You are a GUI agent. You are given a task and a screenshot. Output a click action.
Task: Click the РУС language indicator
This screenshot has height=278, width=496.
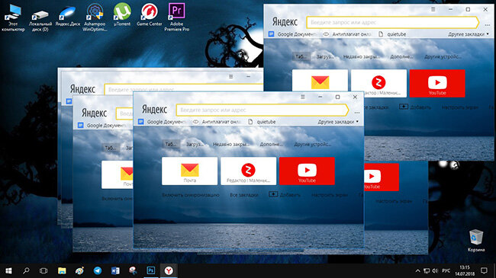click(x=446, y=270)
